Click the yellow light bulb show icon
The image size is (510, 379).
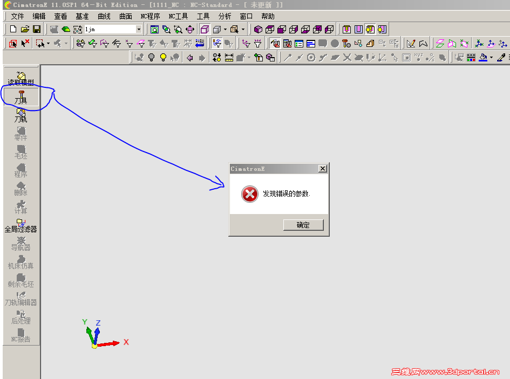[164, 58]
